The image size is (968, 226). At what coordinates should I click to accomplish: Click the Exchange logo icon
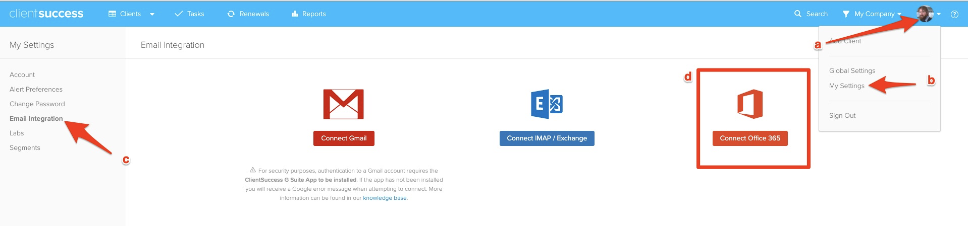547,104
